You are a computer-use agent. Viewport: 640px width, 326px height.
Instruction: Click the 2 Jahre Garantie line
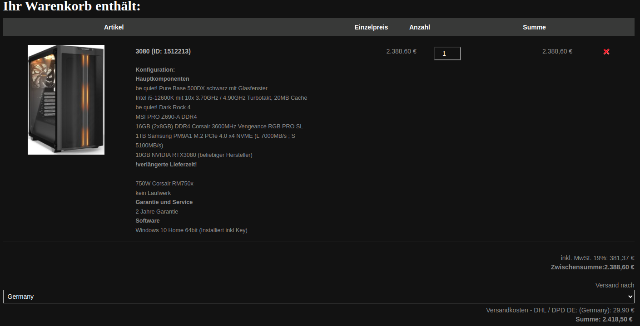(x=157, y=212)
